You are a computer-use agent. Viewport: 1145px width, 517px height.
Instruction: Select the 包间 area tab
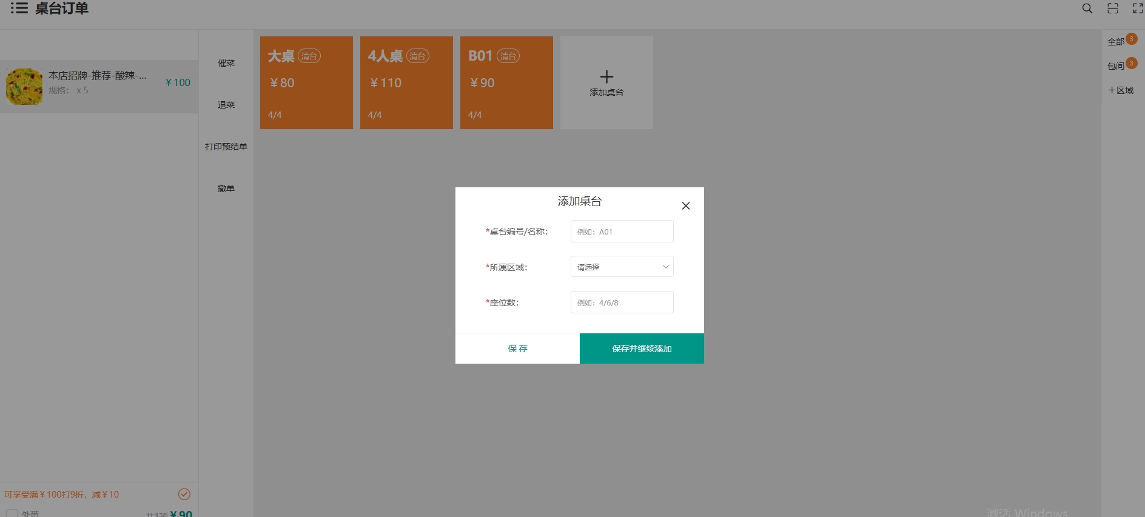[x=1116, y=66]
